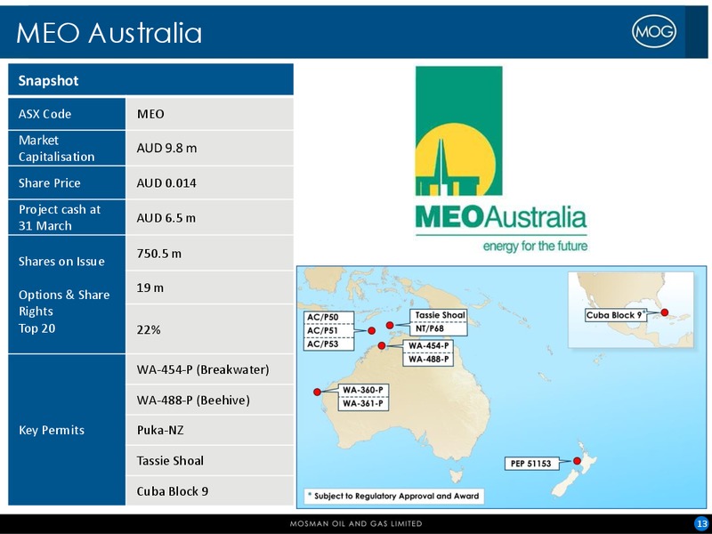Click the Caribbean inset map
The height and width of the screenshot is (534, 712).
[631, 310]
